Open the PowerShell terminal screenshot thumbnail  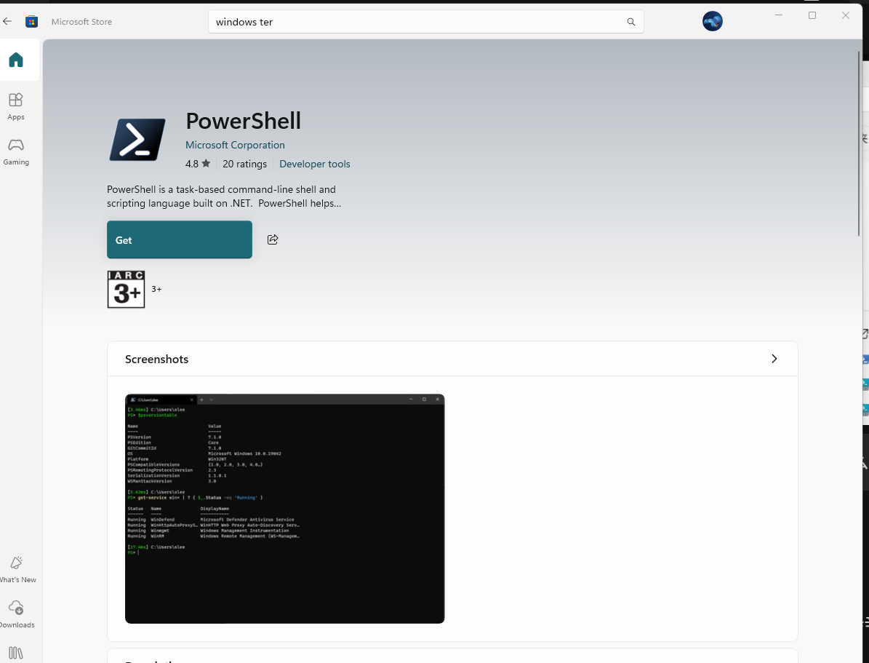click(284, 508)
